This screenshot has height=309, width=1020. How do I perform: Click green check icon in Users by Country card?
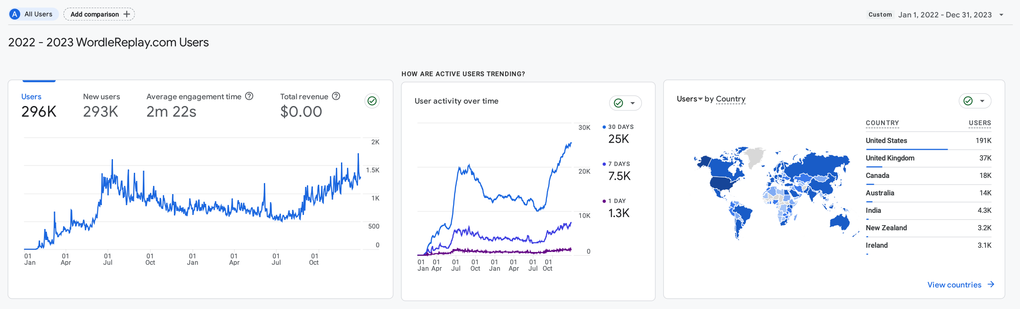[x=968, y=101]
